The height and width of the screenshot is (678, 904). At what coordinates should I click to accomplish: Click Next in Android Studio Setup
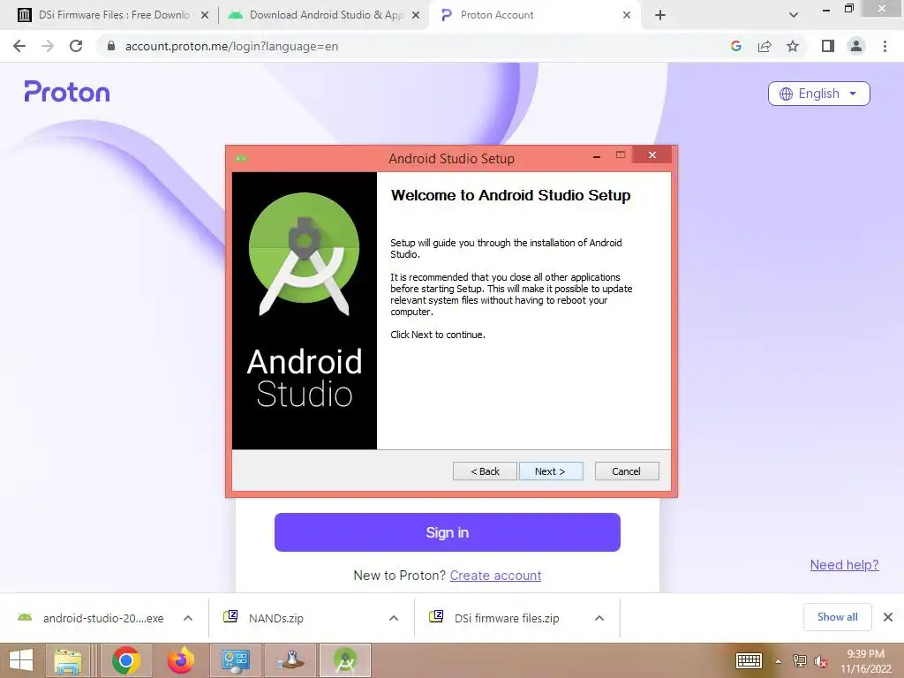coord(551,471)
